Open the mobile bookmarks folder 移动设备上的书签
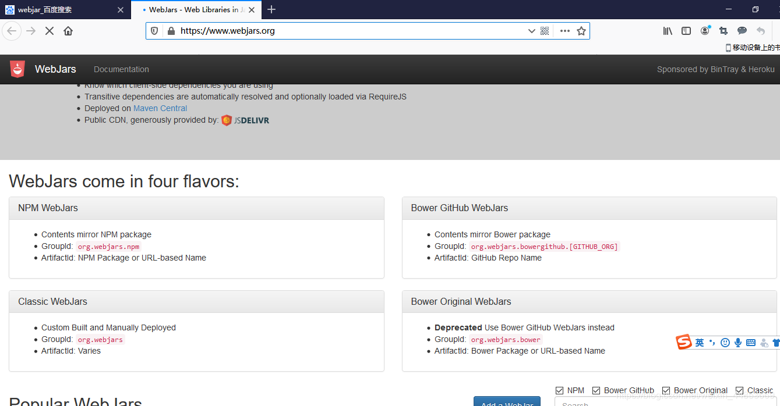 click(753, 48)
